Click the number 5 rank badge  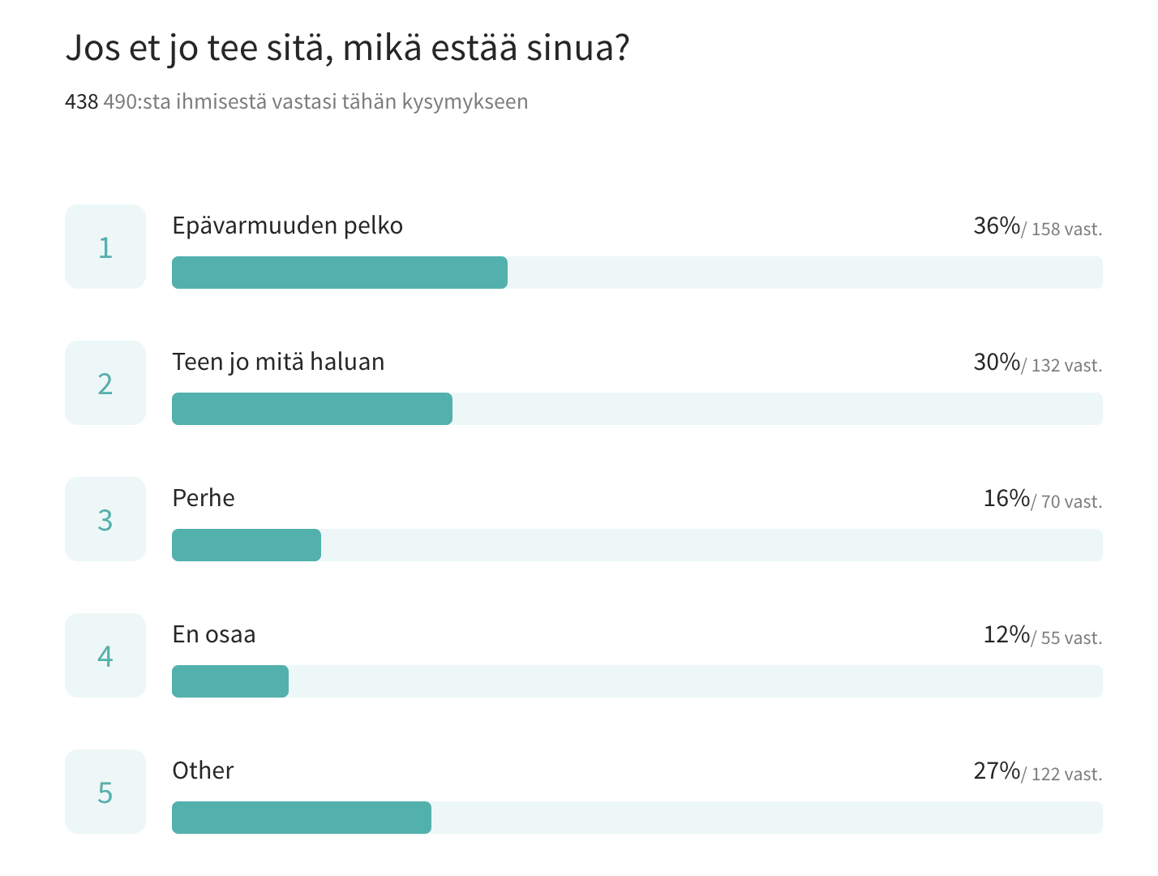pos(105,792)
